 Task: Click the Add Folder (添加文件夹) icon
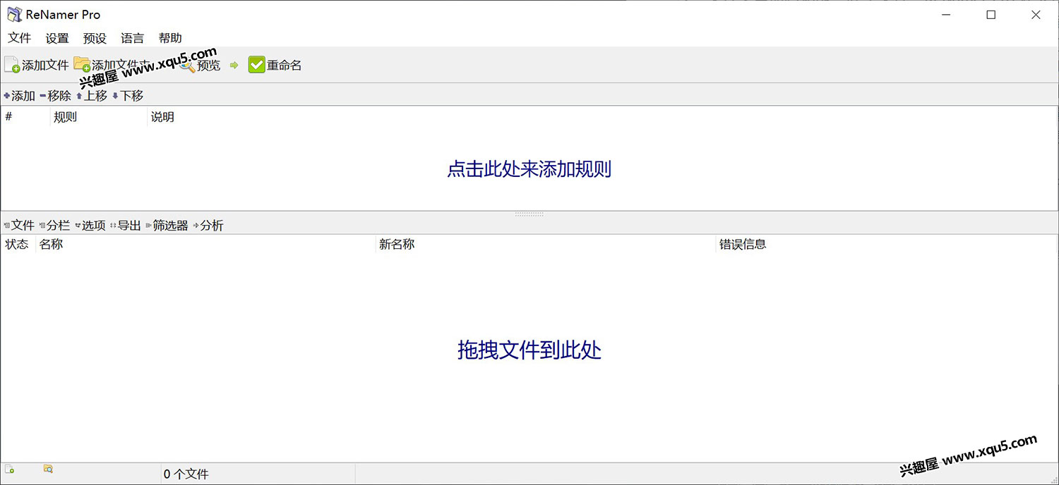(82, 65)
